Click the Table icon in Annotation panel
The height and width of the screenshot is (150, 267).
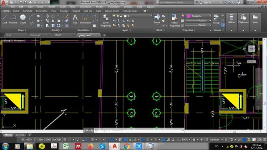pos(94,25)
